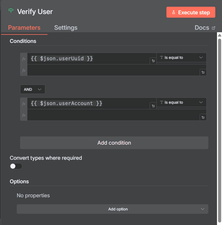This screenshot has height=225, width=222.
Task: Click the external link icon next to Docs
Action: coord(214,28)
